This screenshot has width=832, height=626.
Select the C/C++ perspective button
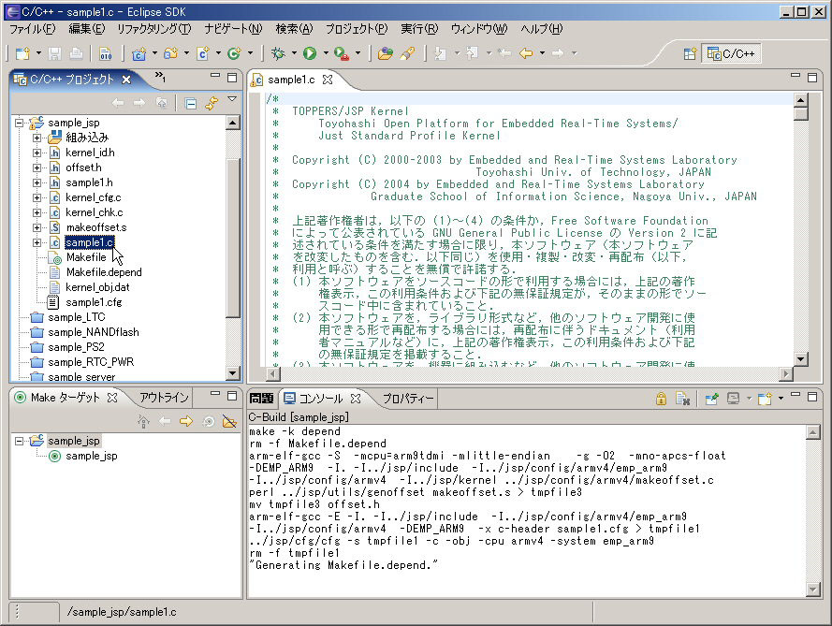tap(731, 53)
